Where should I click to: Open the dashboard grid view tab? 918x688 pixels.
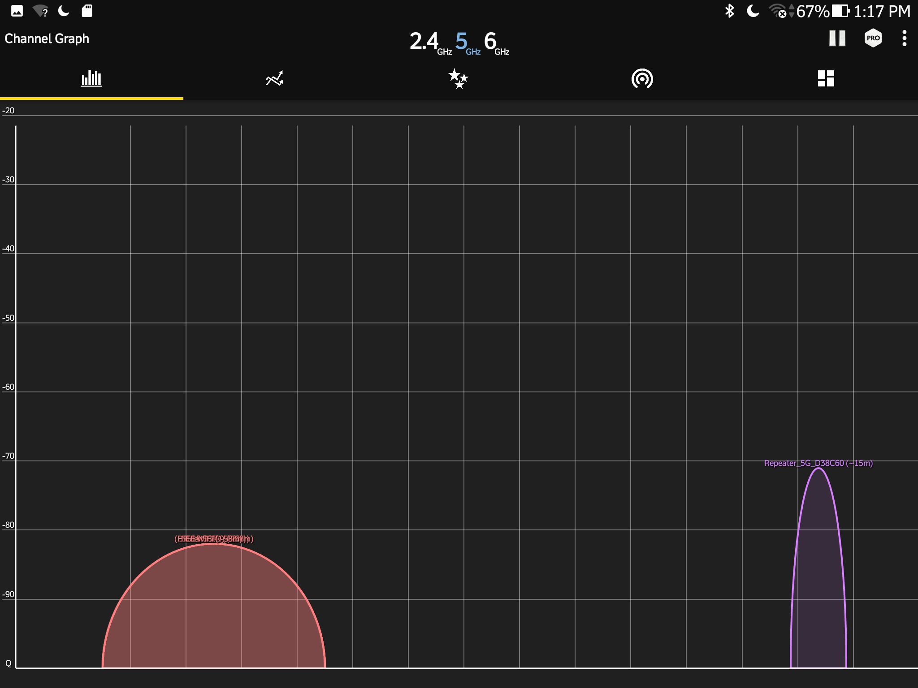(826, 79)
